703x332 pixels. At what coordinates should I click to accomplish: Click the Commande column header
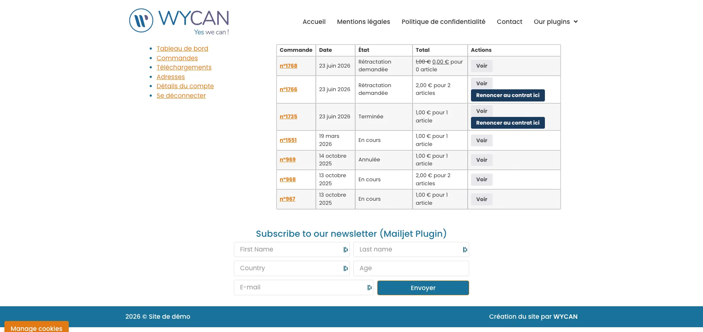pos(296,50)
